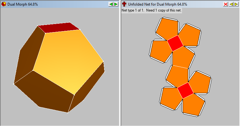Click the lower red square in the net
The image size is (240, 126).
(185, 90)
